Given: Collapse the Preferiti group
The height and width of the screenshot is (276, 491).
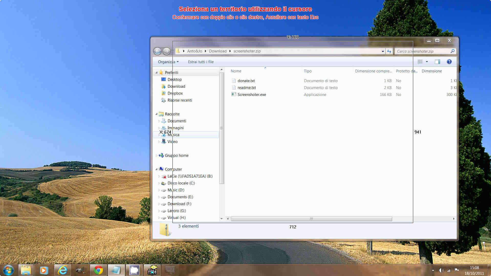Looking at the screenshot, I should [156, 73].
